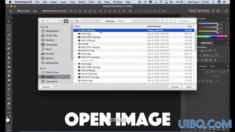The image size is (235, 132).
Task: Add a Vibrance adjustment
Action: pos(215,51)
